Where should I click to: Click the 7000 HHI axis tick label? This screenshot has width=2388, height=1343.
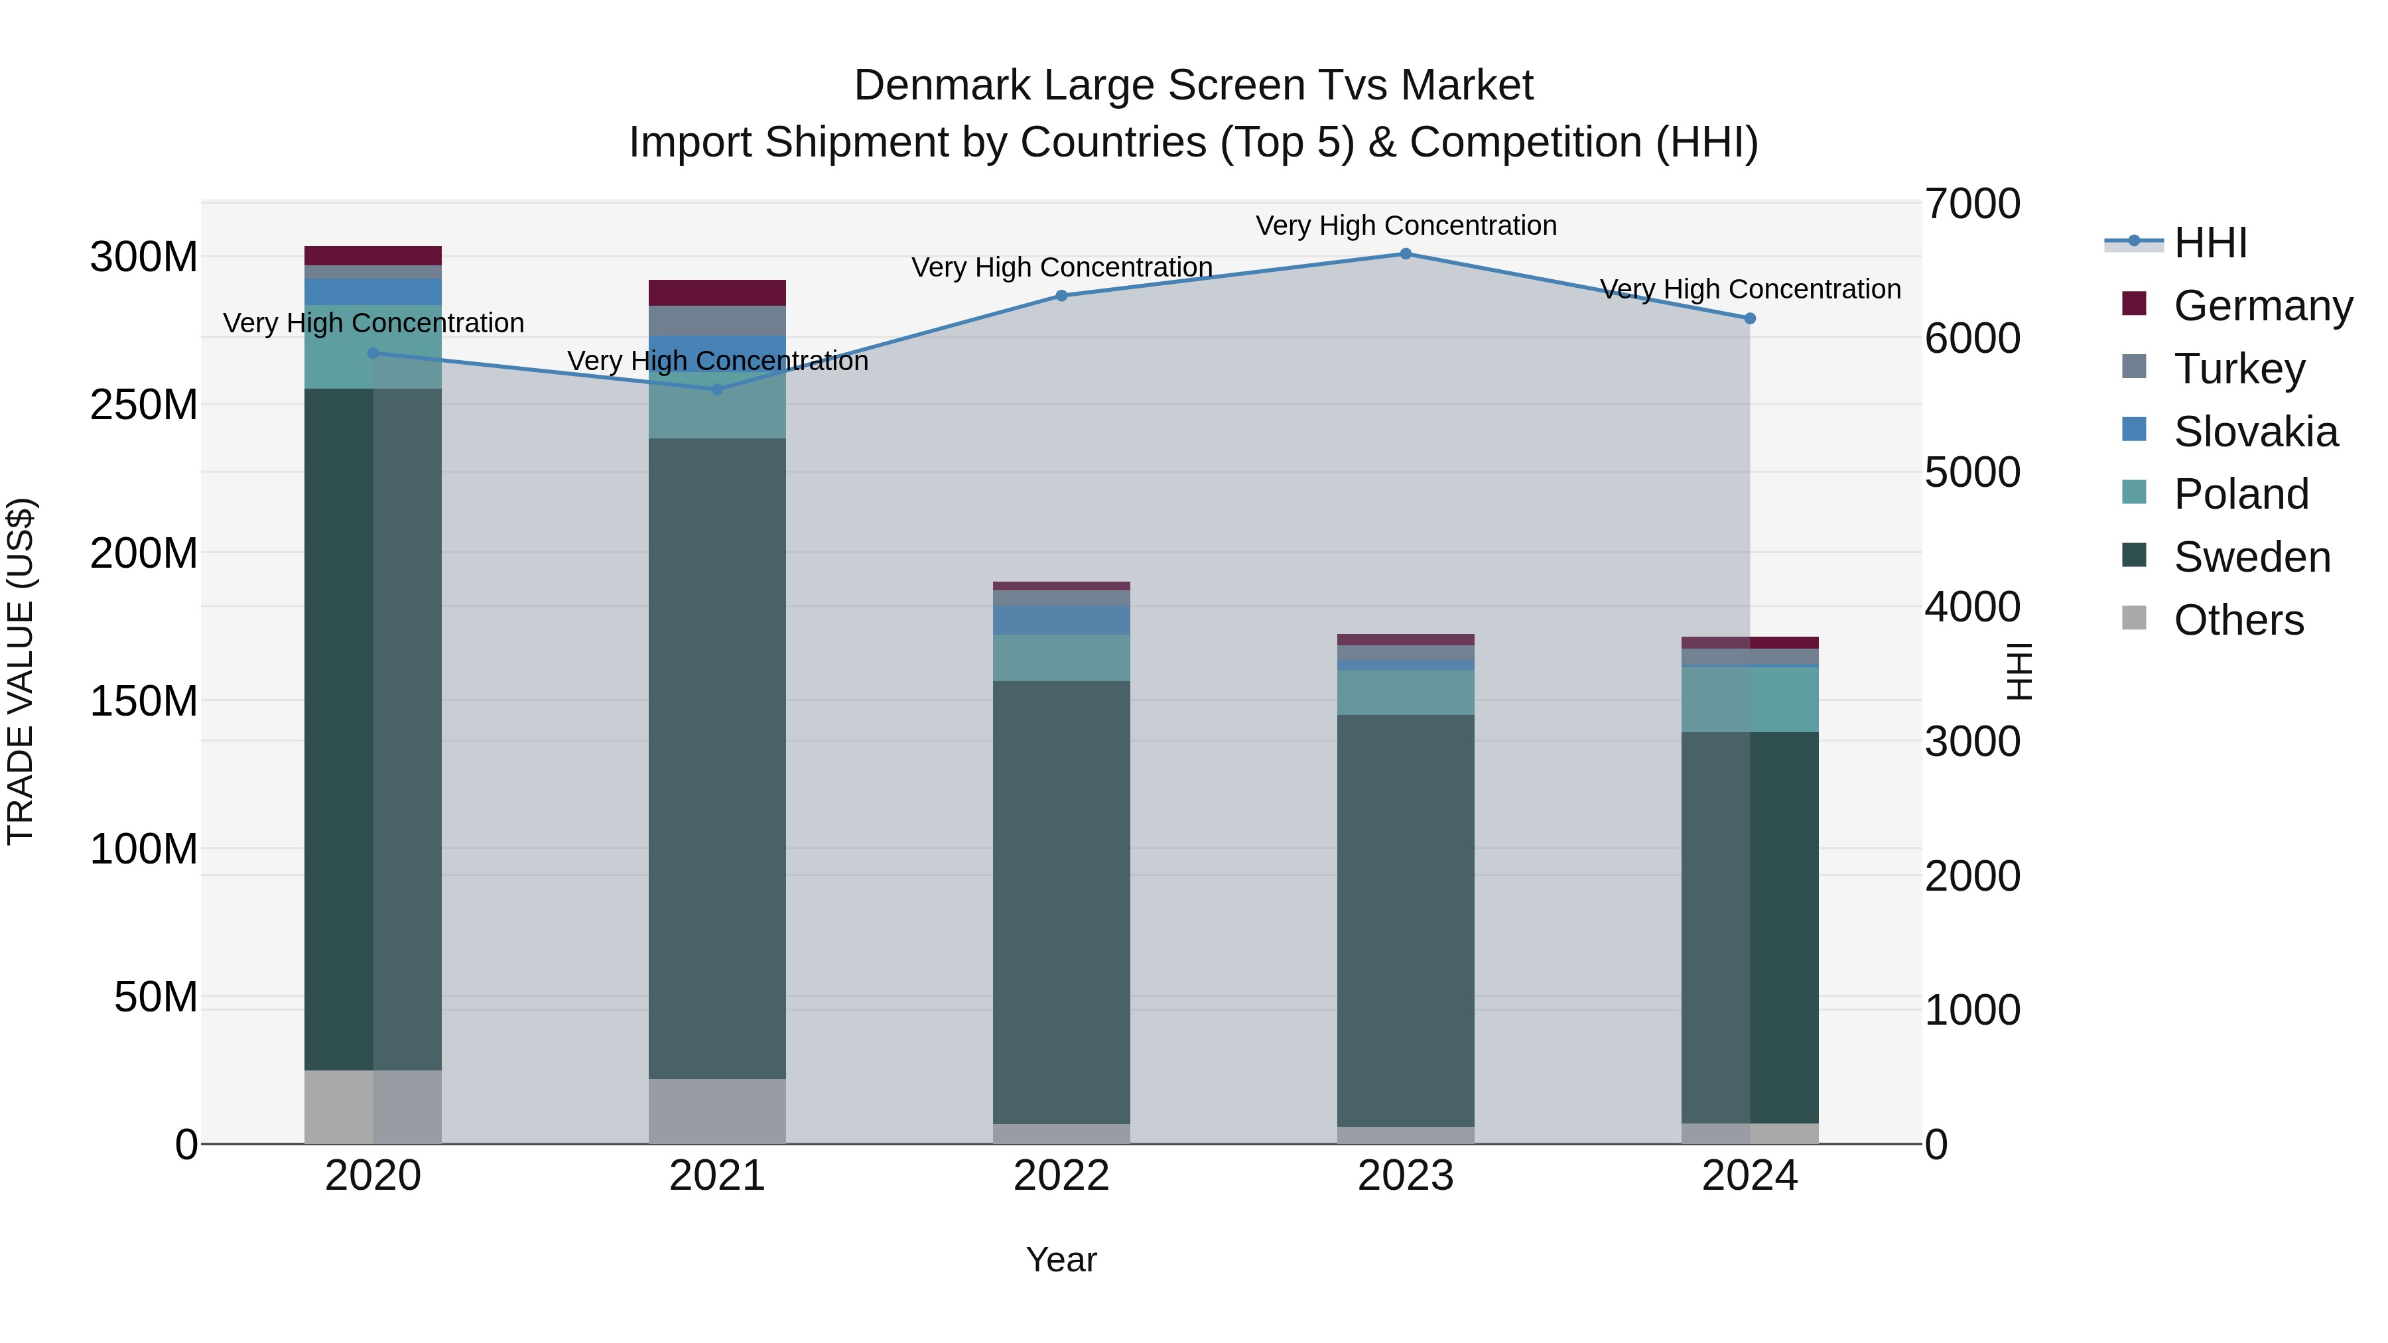[x=1973, y=204]
